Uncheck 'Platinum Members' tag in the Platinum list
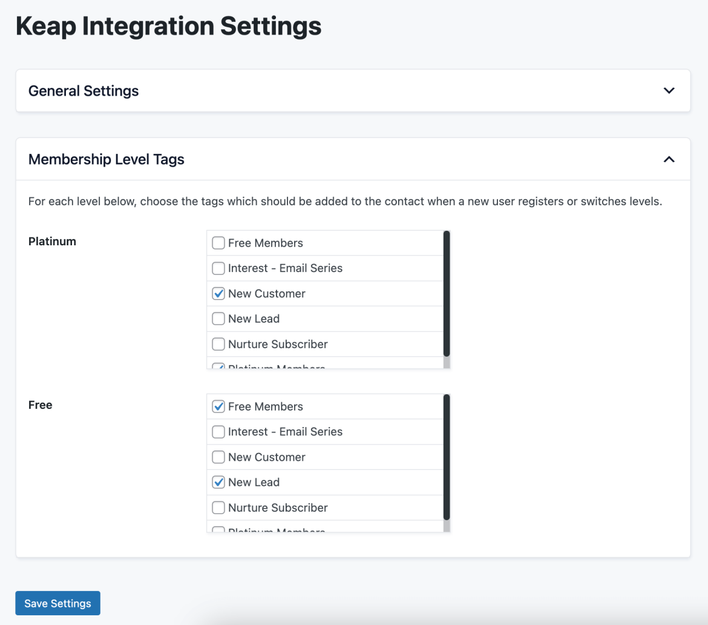Image resolution: width=708 pixels, height=625 pixels. point(218,366)
